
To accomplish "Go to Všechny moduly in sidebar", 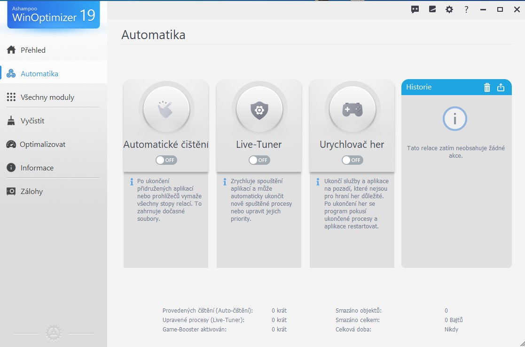I will point(47,97).
